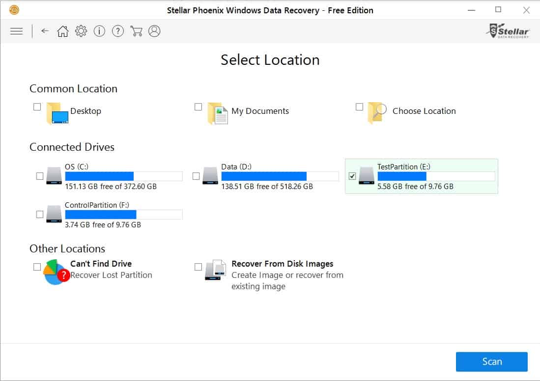Check the Desktop checkbox
Screen dimensions: 540x381
point(37,107)
